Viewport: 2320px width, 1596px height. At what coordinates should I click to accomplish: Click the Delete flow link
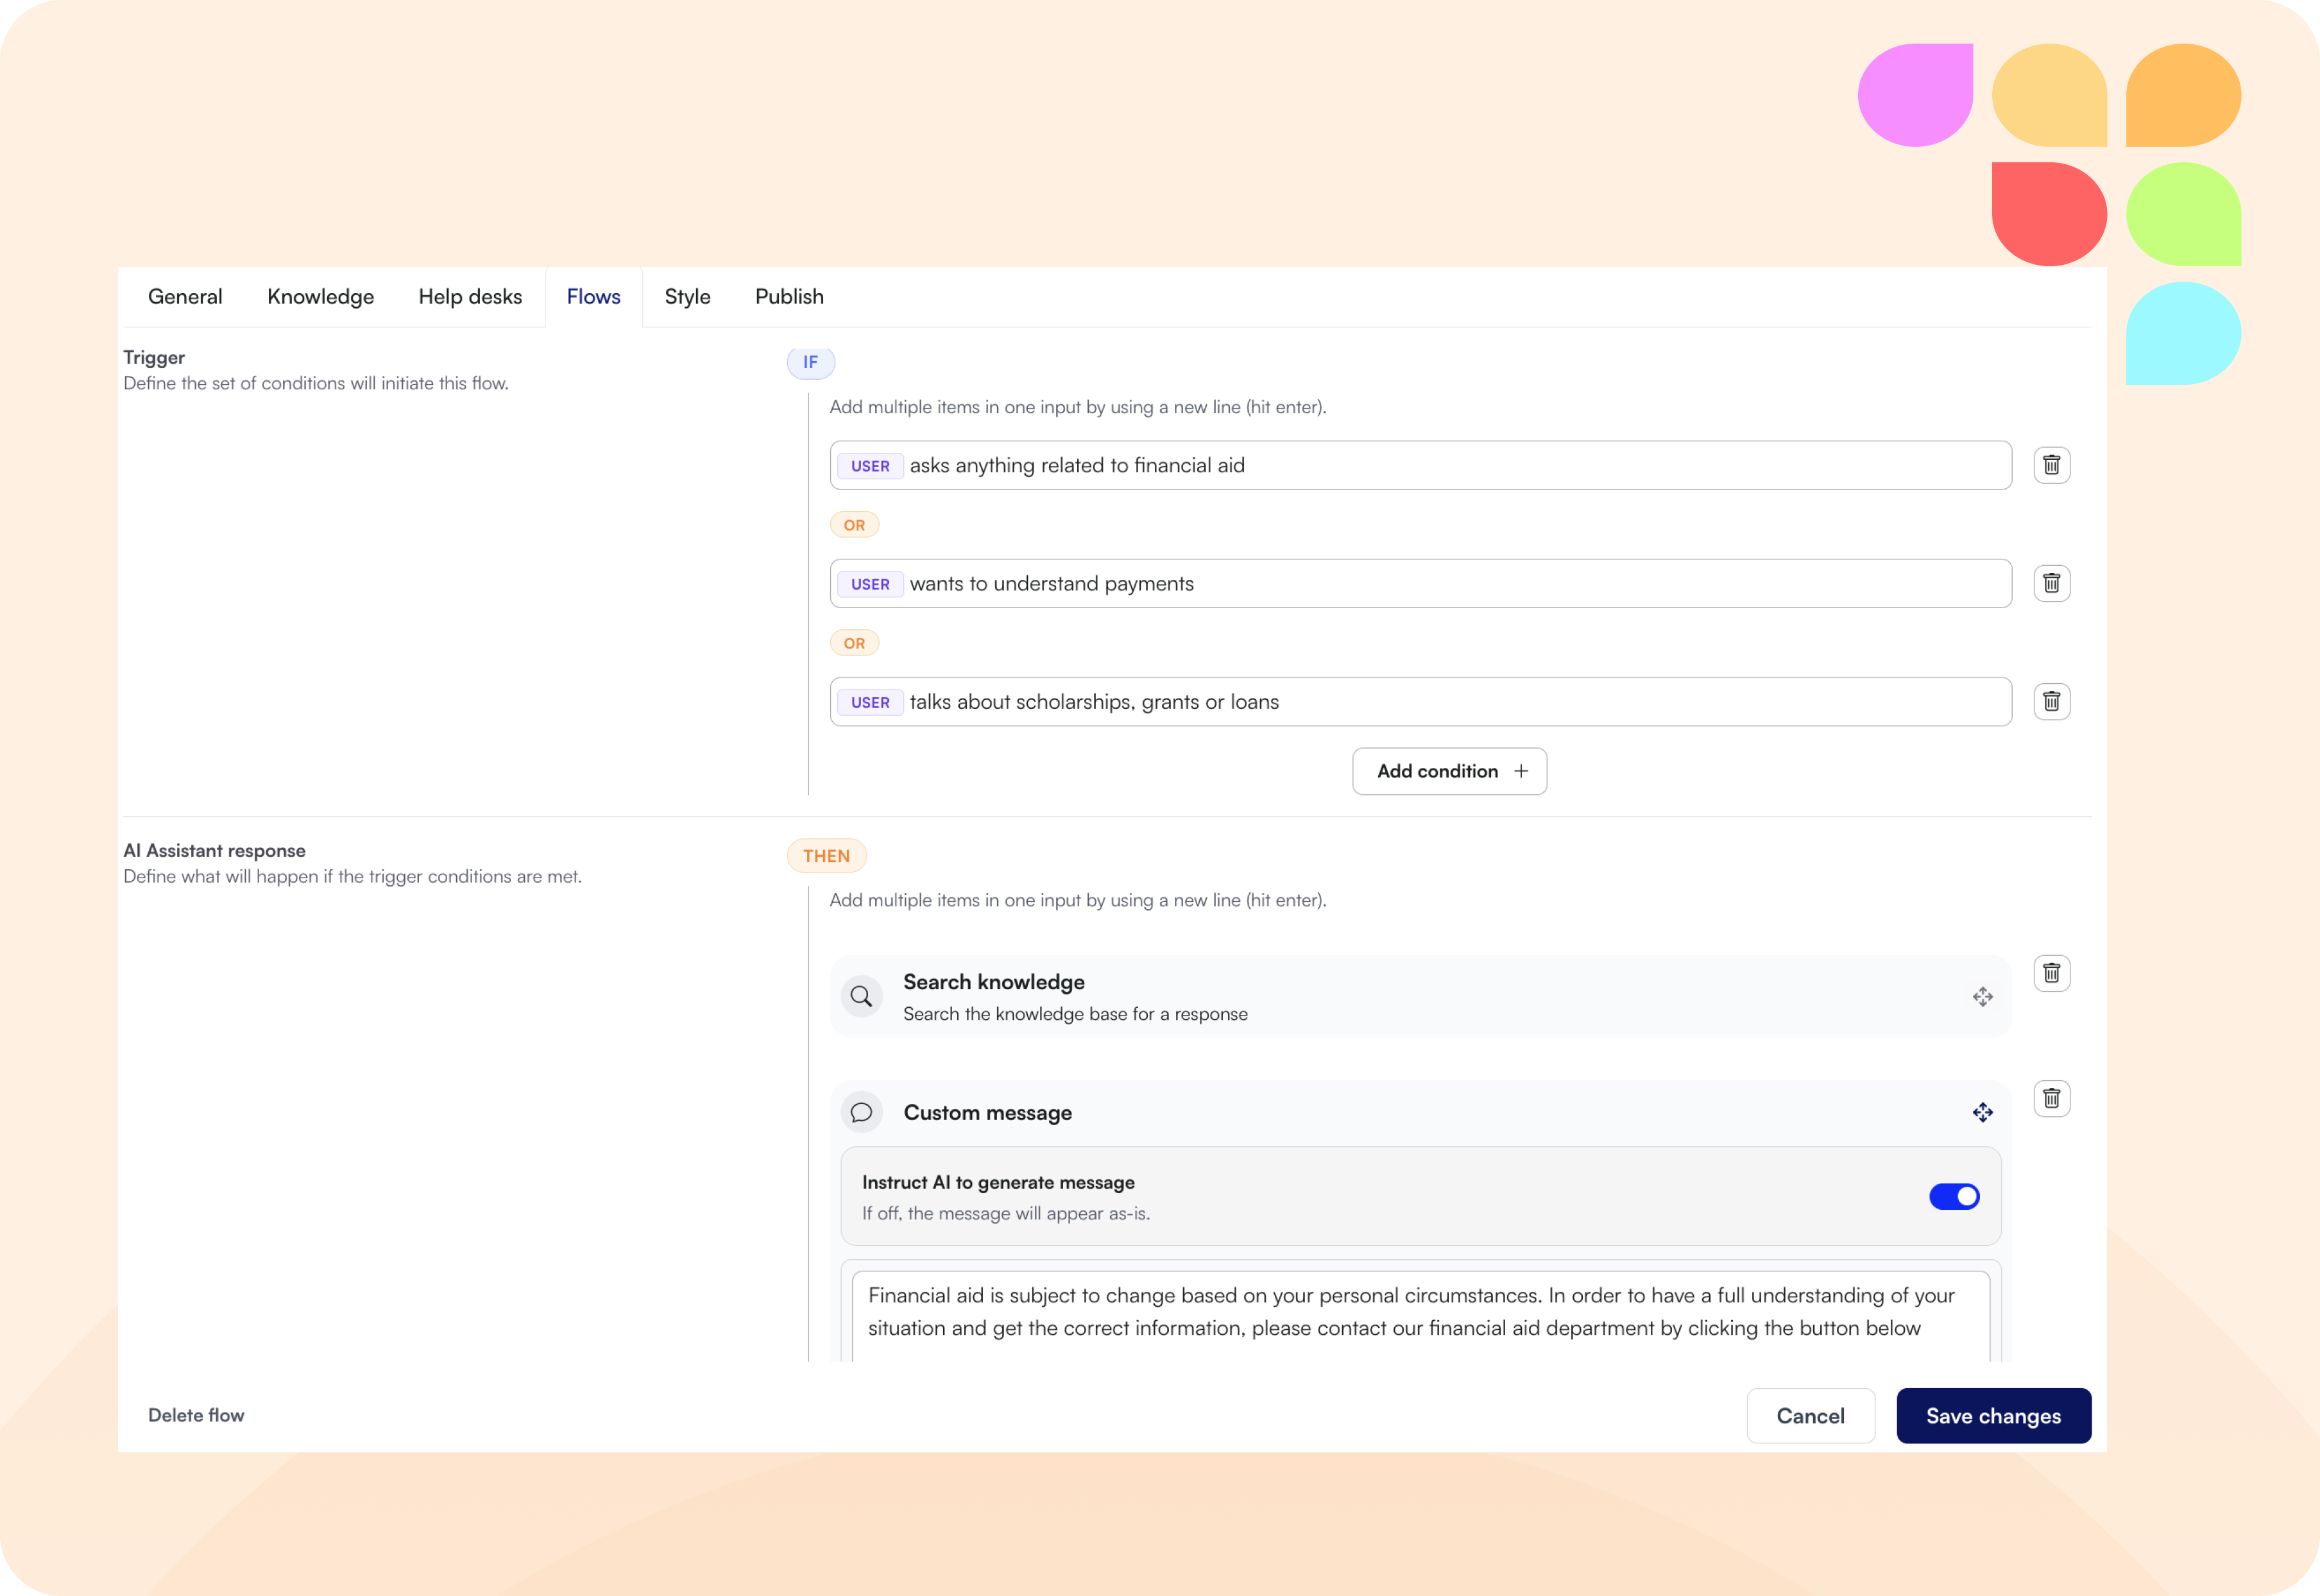pos(196,1415)
